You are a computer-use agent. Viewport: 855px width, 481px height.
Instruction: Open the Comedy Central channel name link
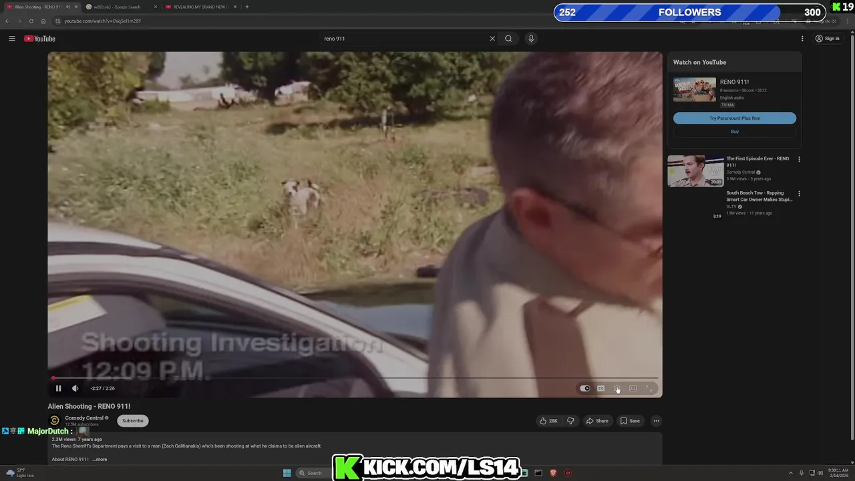[84, 418]
